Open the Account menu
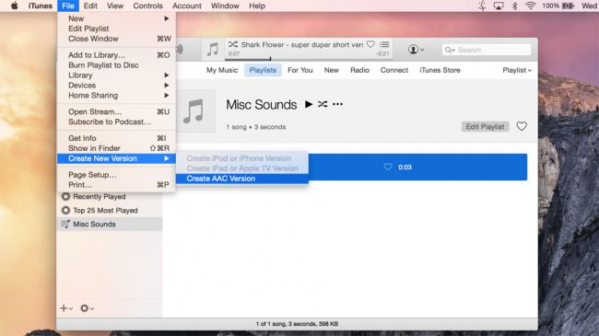 tap(187, 6)
